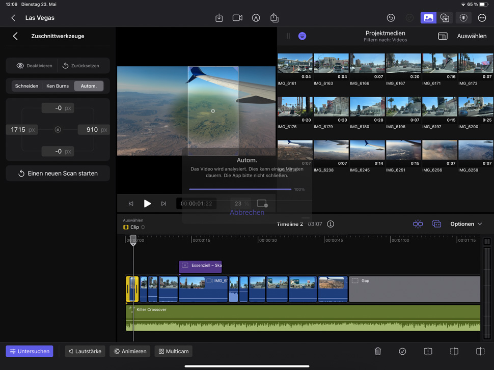The width and height of the screenshot is (494, 370).
Task: Click the crop center point in viewer
Action: [213, 111]
